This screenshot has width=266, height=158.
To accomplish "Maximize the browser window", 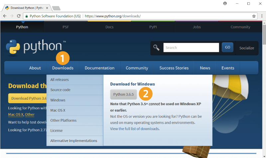I will (248, 3).
